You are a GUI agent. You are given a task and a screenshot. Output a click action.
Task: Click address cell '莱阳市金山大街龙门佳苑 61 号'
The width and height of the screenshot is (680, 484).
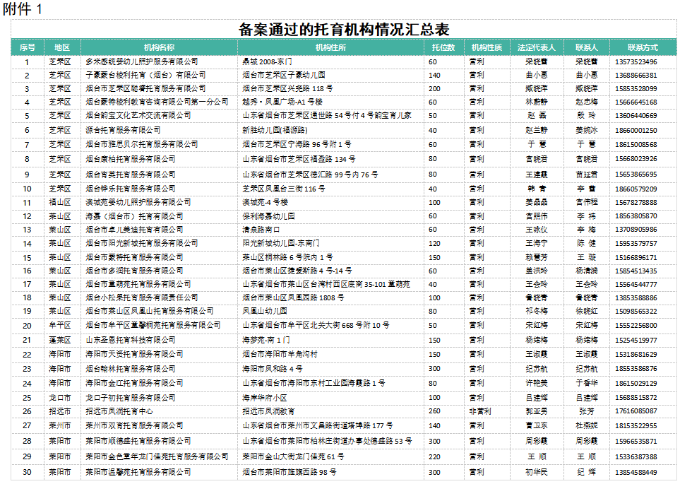coord(294,456)
